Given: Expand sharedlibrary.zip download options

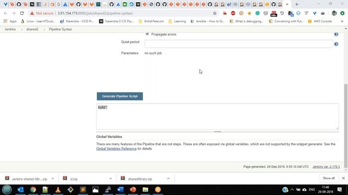Looking at the screenshot, I should pyautogui.click(x=168, y=179).
